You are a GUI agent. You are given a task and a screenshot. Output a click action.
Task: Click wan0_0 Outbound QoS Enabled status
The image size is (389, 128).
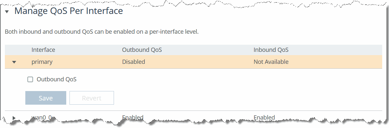[x=133, y=117]
